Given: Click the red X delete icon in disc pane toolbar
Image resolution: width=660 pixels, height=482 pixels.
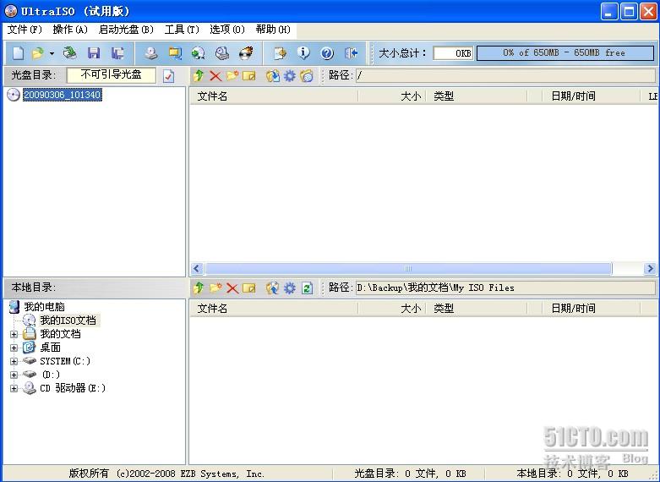Looking at the screenshot, I should pos(215,76).
